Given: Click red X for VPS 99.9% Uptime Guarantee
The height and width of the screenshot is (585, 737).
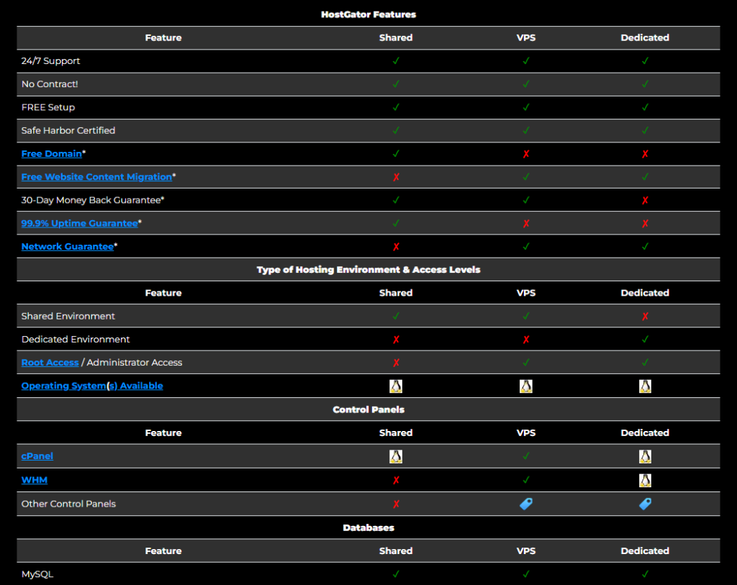Looking at the screenshot, I should tap(526, 224).
